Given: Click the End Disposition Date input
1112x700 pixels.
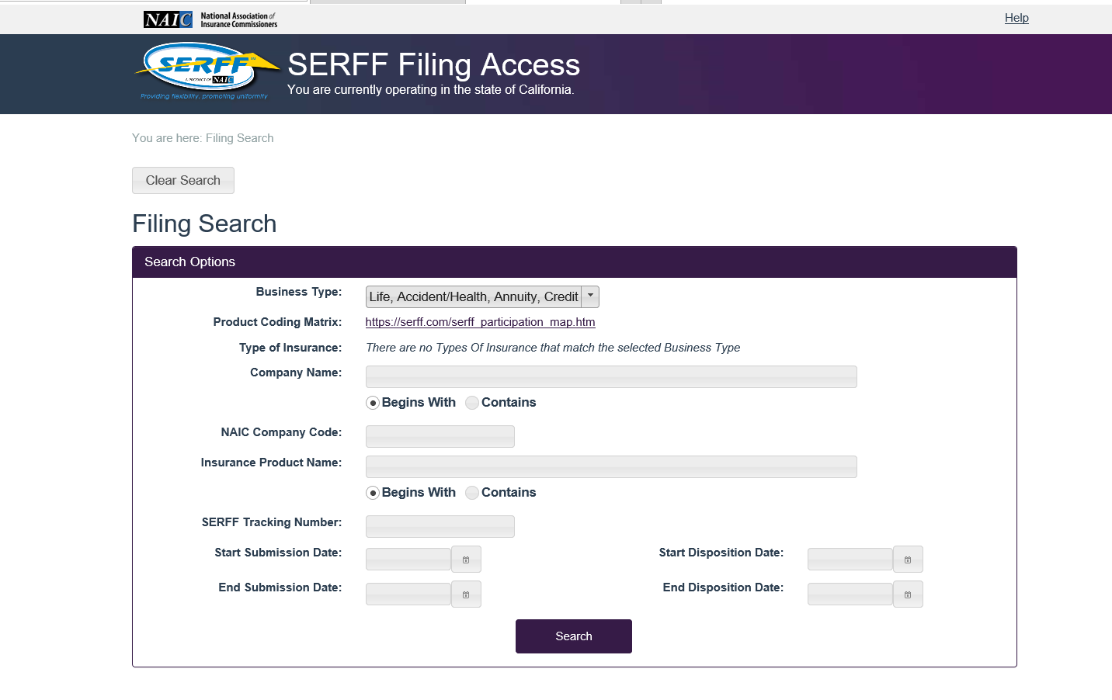Looking at the screenshot, I should tap(850, 594).
